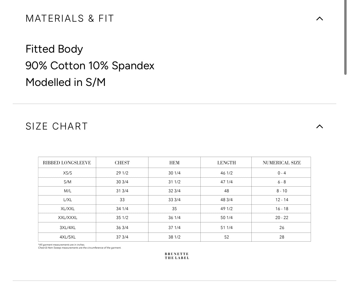349x289 pixels.
Task: Click the HEM column header
Action: coord(174,163)
